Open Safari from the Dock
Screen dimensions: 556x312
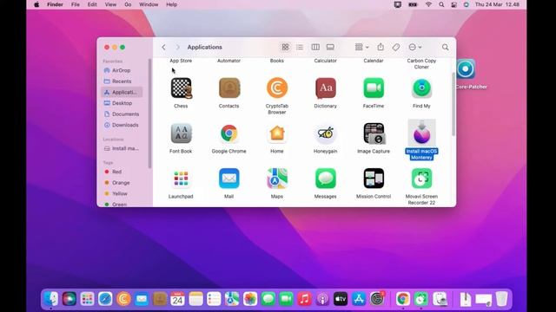pos(105,299)
